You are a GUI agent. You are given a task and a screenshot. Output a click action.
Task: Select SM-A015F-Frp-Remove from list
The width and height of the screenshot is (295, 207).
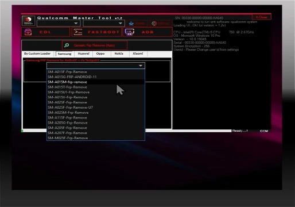96,72
